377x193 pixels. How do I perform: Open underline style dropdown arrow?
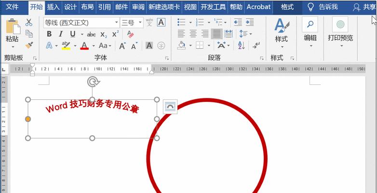coord(82,34)
